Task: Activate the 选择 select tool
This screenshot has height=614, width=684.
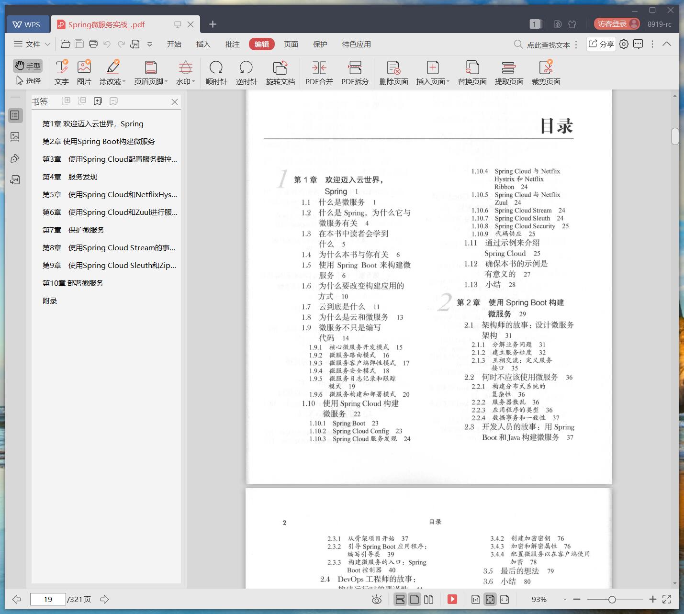Action: pyautogui.click(x=28, y=81)
